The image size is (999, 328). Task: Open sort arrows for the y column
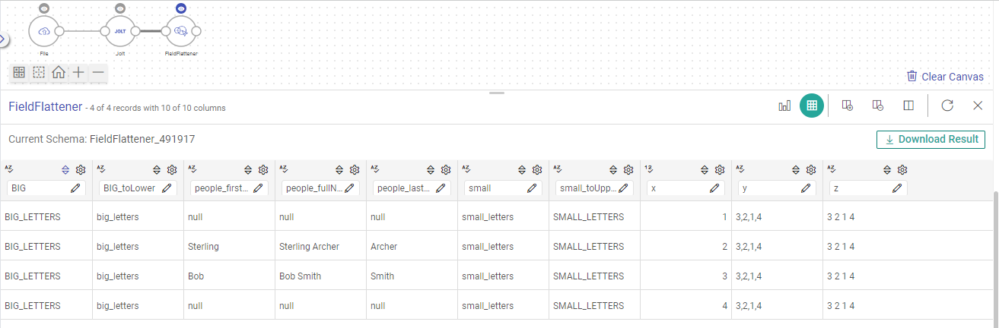[x=796, y=170]
